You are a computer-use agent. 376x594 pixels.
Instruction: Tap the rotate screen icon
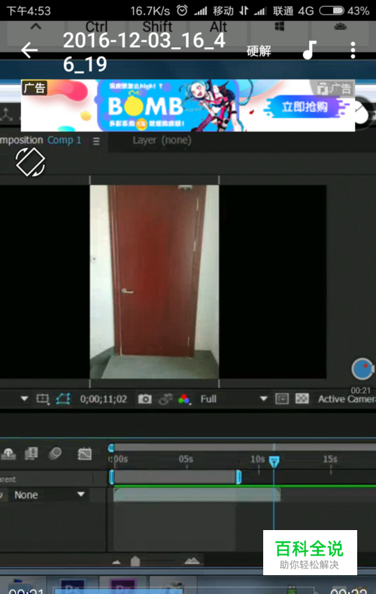pos(30,162)
